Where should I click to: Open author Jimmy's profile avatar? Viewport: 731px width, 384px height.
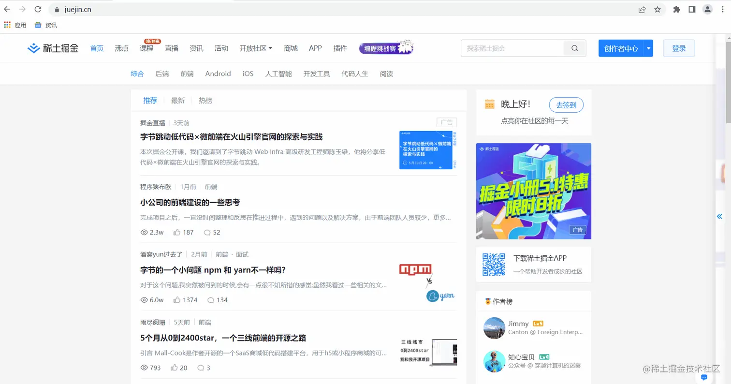(x=494, y=328)
